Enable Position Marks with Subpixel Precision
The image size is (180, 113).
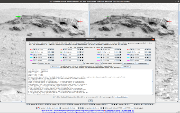coord(53,97)
